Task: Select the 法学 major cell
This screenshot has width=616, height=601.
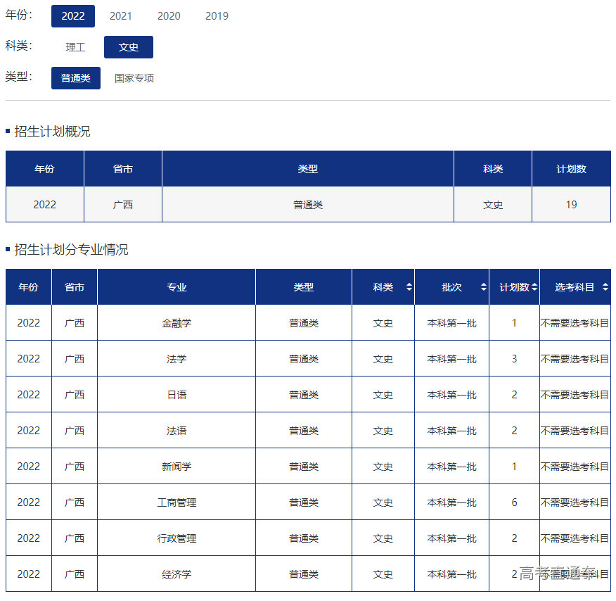Action: point(177,359)
